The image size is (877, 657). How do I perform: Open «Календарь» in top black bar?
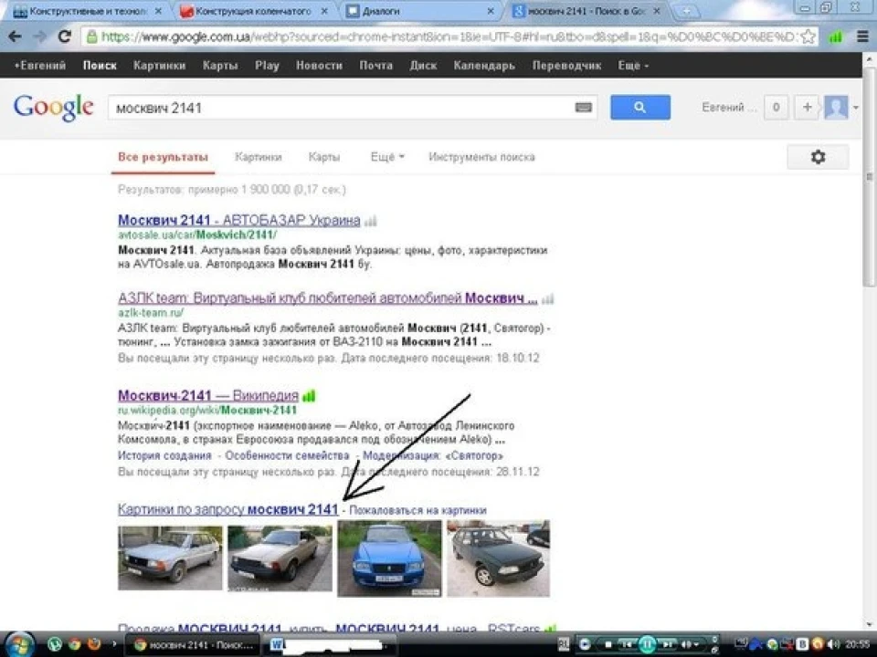click(484, 66)
